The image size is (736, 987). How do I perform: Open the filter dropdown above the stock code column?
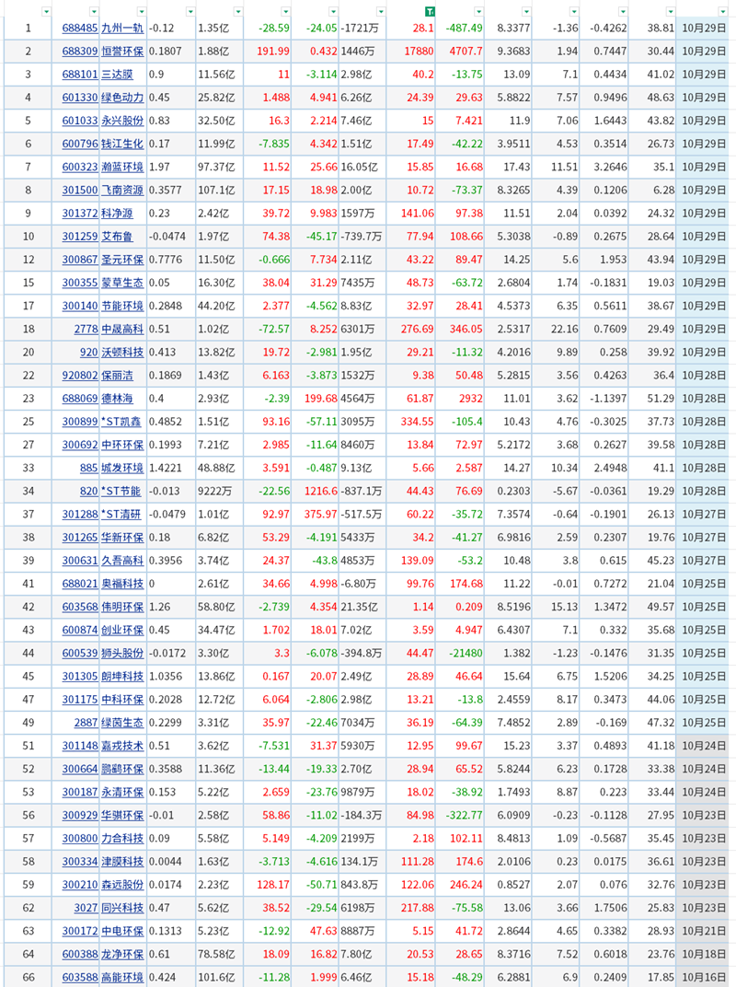point(93,12)
